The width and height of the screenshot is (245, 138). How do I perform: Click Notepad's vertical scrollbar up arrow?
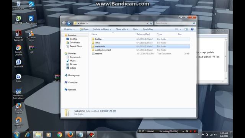[226, 39]
